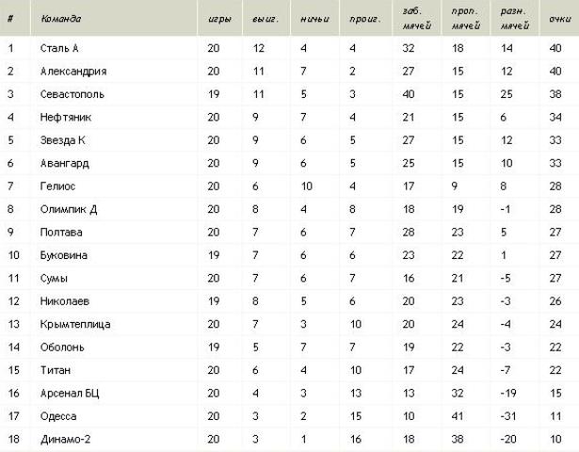Screen dimensions: 579x452
Task: Click on Гелиос team name
Action: (x=57, y=186)
